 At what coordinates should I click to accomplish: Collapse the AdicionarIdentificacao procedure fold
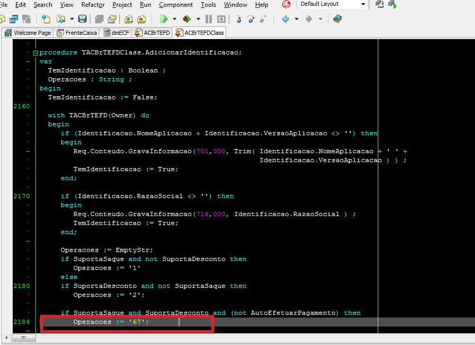pyautogui.click(x=35, y=53)
